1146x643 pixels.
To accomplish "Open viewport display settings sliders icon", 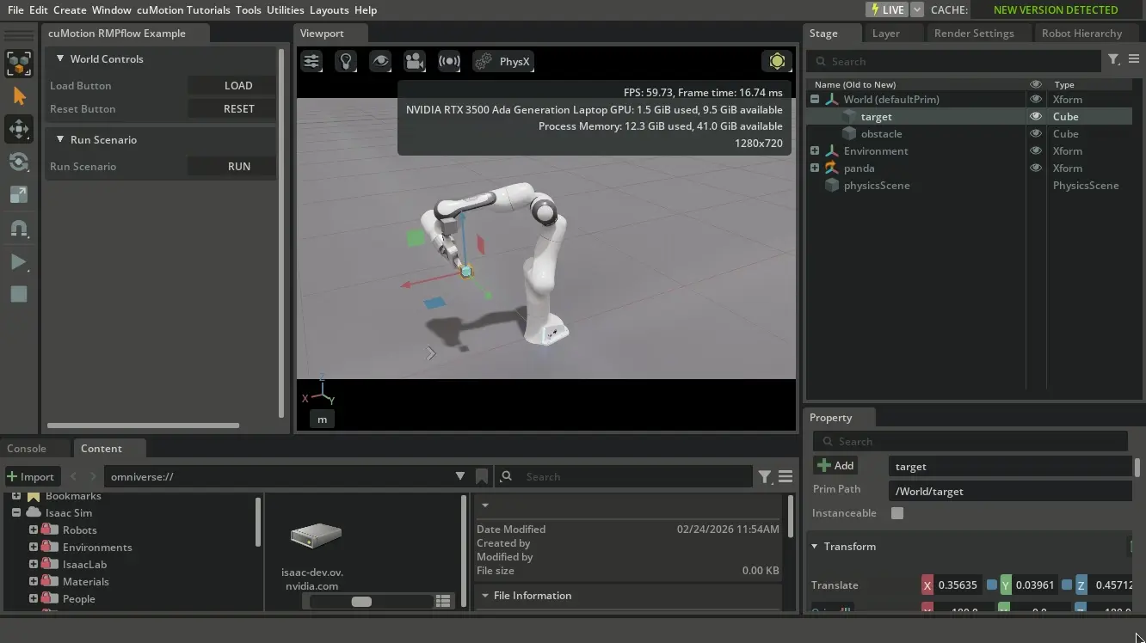I will click(x=311, y=61).
